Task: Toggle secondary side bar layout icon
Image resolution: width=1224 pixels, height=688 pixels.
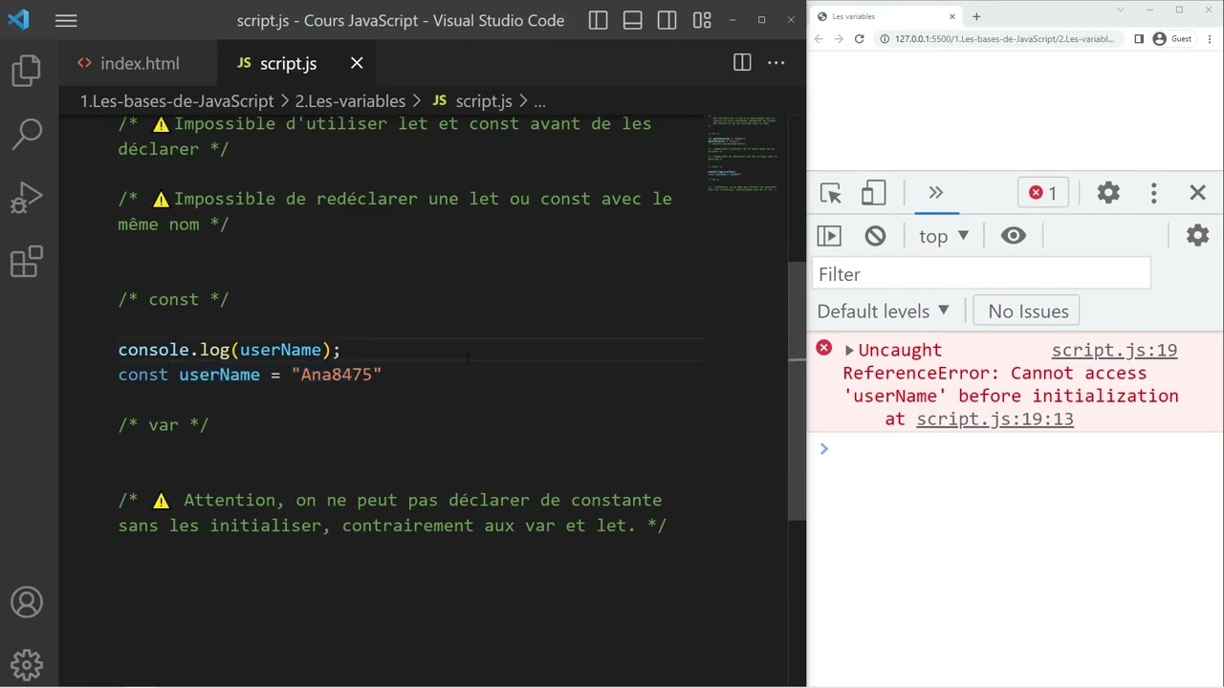Action: pyautogui.click(x=667, y=20)
